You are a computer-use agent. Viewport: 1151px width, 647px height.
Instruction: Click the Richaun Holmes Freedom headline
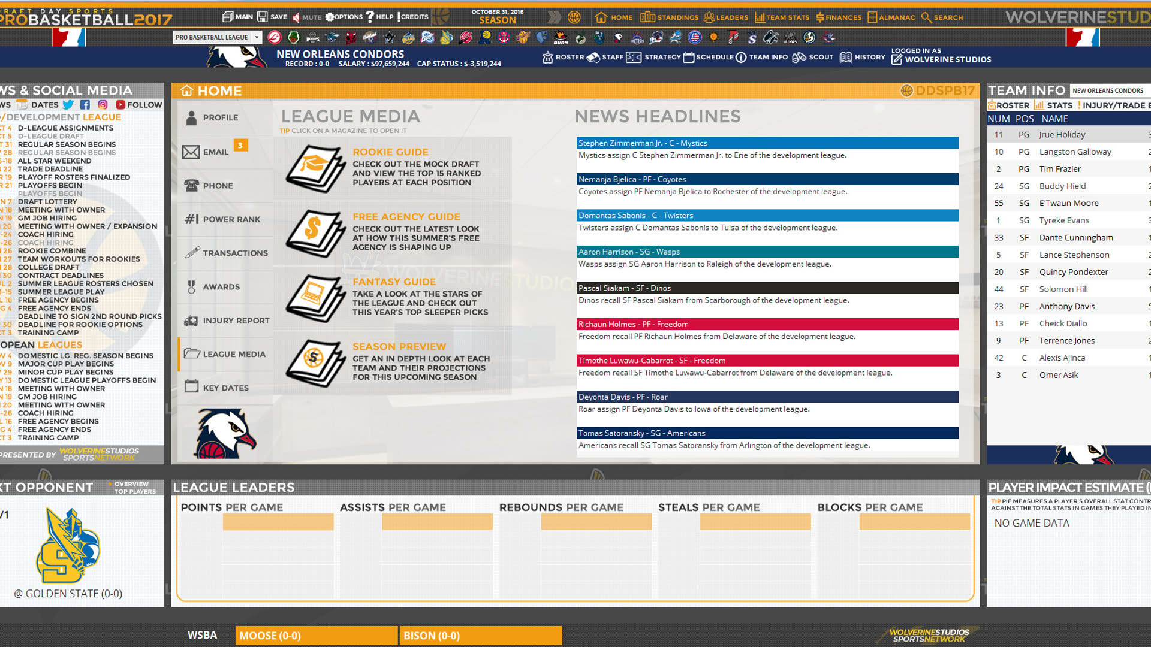tap(767, 324)
